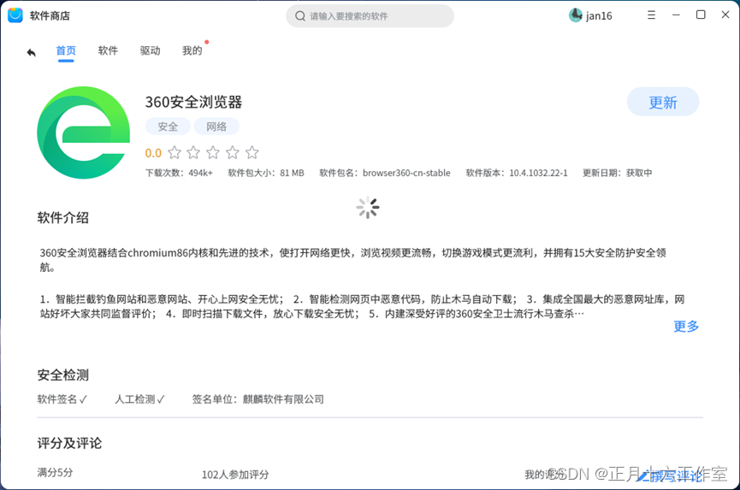Click the fourth rating star
This screenshot has width=740, height=490.
pyautogui.click(x=232, y=152)
